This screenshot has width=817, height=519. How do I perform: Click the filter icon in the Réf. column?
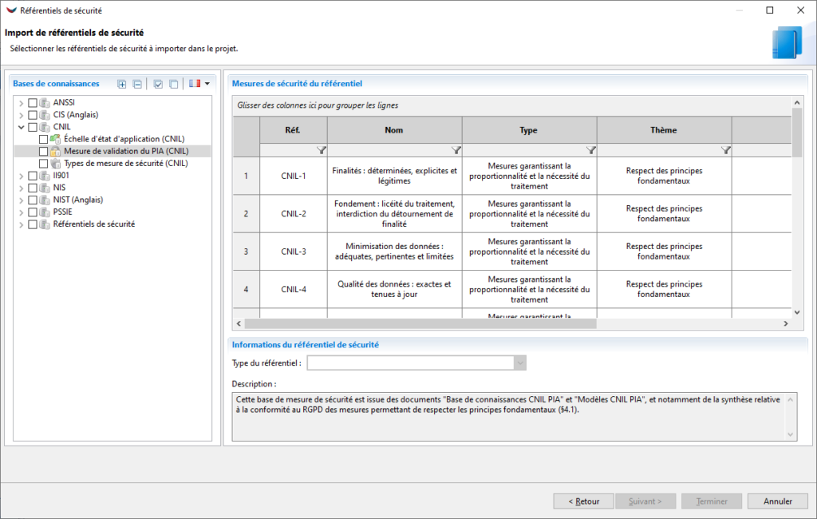point(321,150)
